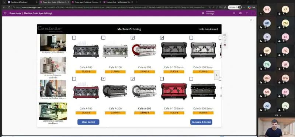Click the Environment Training1 selector

pos(208,13)
